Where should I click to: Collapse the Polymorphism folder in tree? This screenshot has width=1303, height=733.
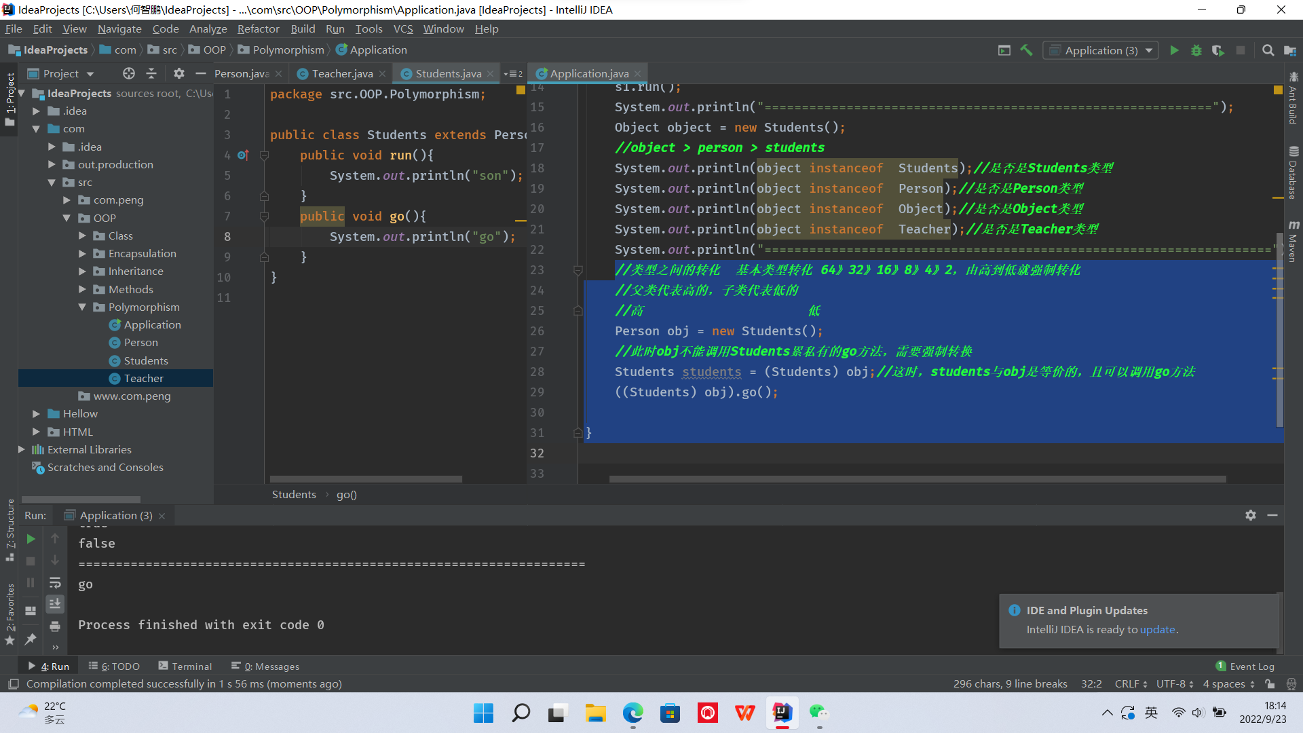[82, 307]
